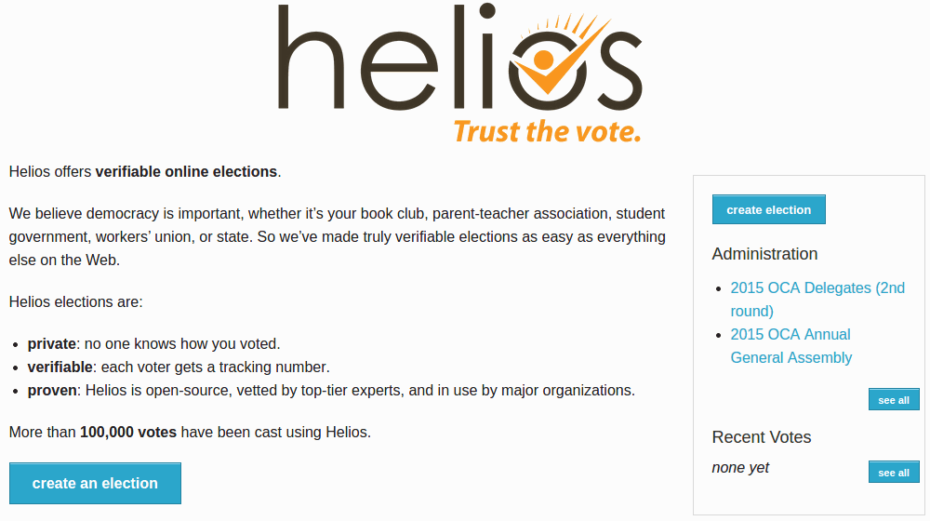930x521 pixels.
Task: Click "see all" beside Recent Votes
Action: pos(894,473)
